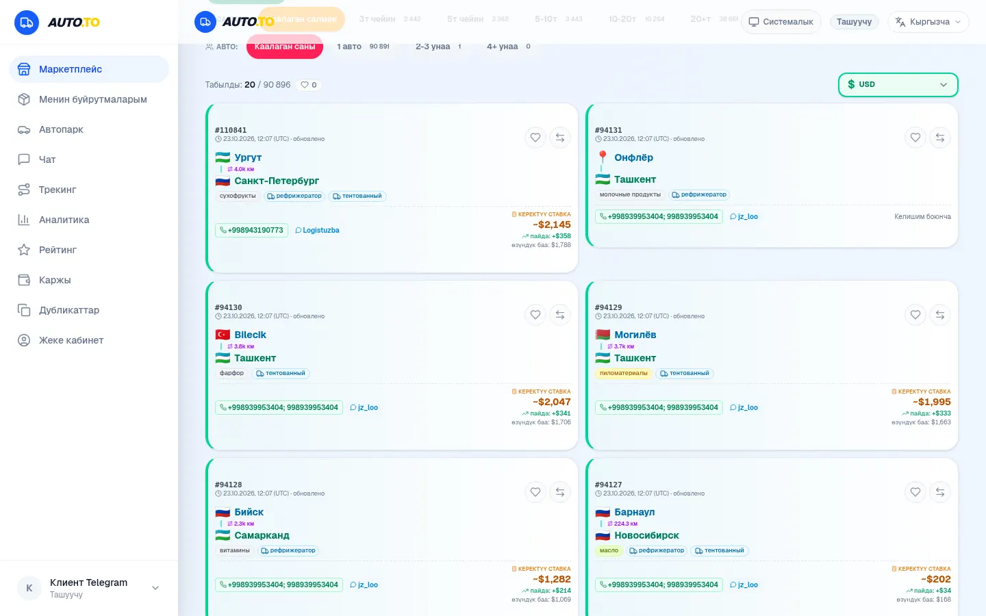Open the jz_loo link on order #94131
The width and height of the screenshot is (986, 616).
pos(744,216)
